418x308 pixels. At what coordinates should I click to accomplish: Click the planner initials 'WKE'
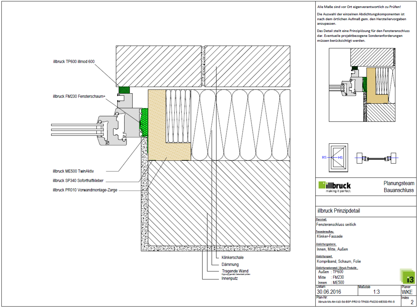coord(407,292)
